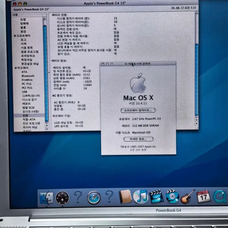The height and width of the screenshot is (228, 228).
Task: Collapse the 소프트웨어 section in sidebar
Action: pos(15,36)
